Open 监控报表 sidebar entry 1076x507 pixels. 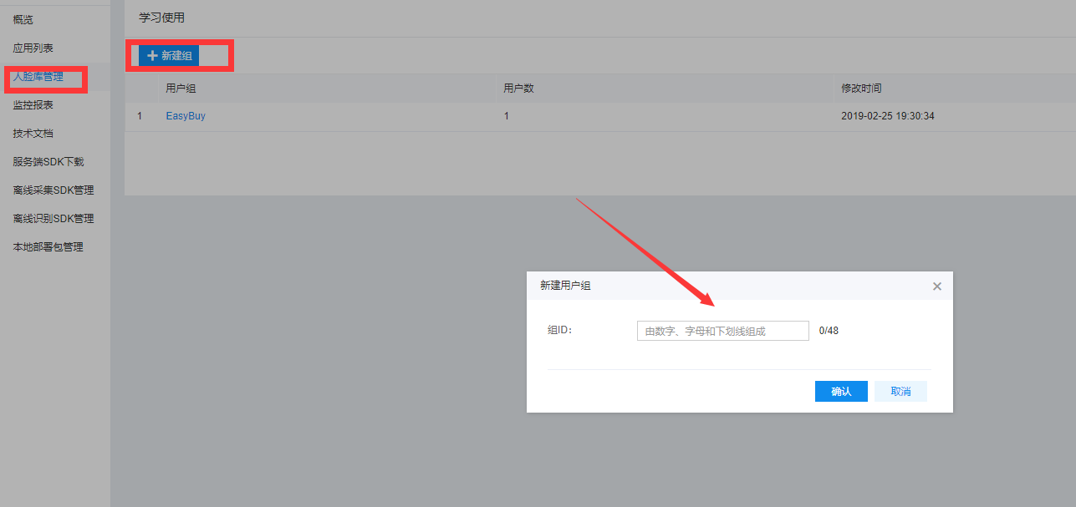click(x=33, y=105)
